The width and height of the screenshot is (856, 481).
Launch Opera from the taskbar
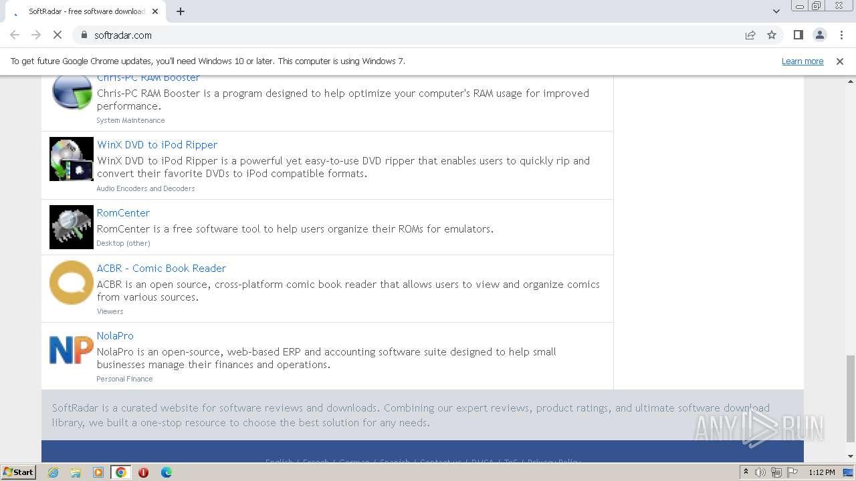tap(144, 472)
